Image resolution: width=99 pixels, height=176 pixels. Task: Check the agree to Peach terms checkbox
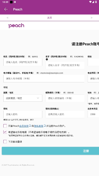coord(5,126)
